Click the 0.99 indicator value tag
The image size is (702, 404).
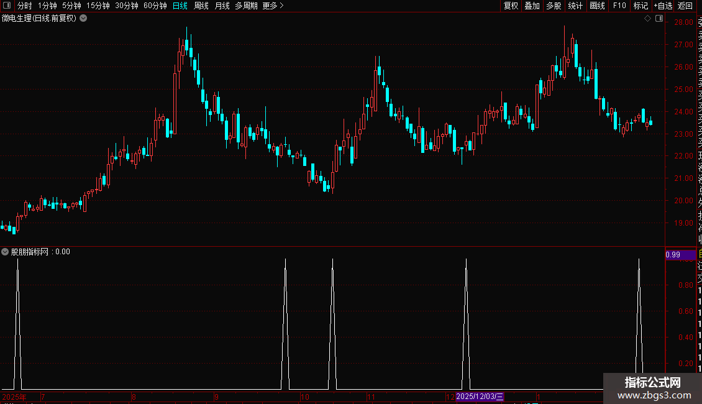coord(680,255)
